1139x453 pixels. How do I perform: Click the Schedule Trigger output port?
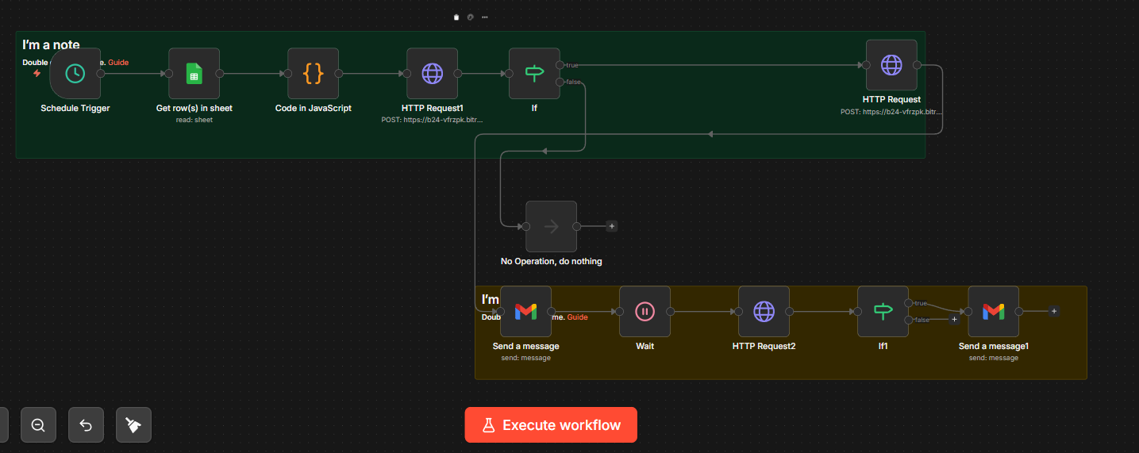[x=101, y=74]
